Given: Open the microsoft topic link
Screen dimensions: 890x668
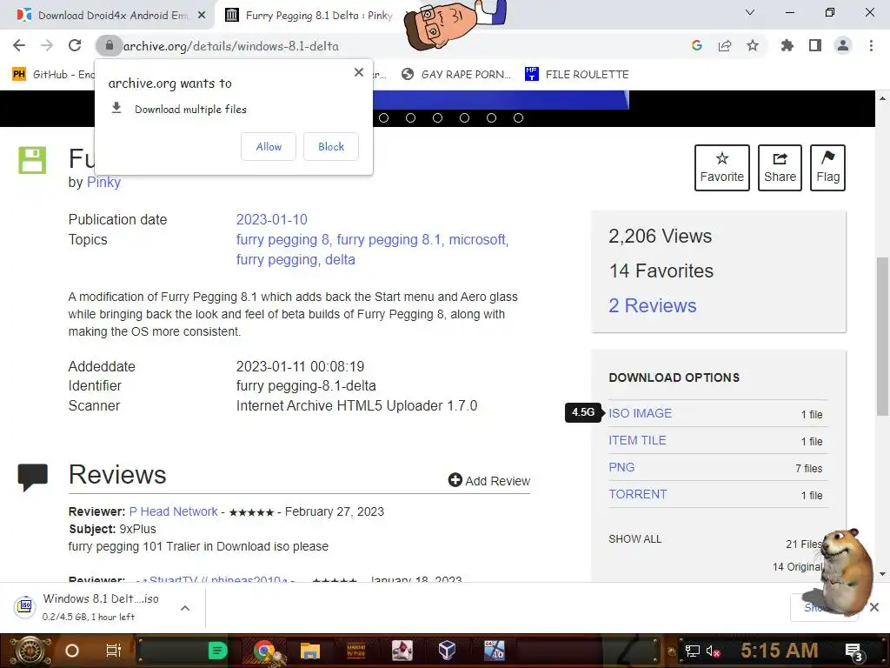Looking at the screenshot, I should [x=477, y=240].
